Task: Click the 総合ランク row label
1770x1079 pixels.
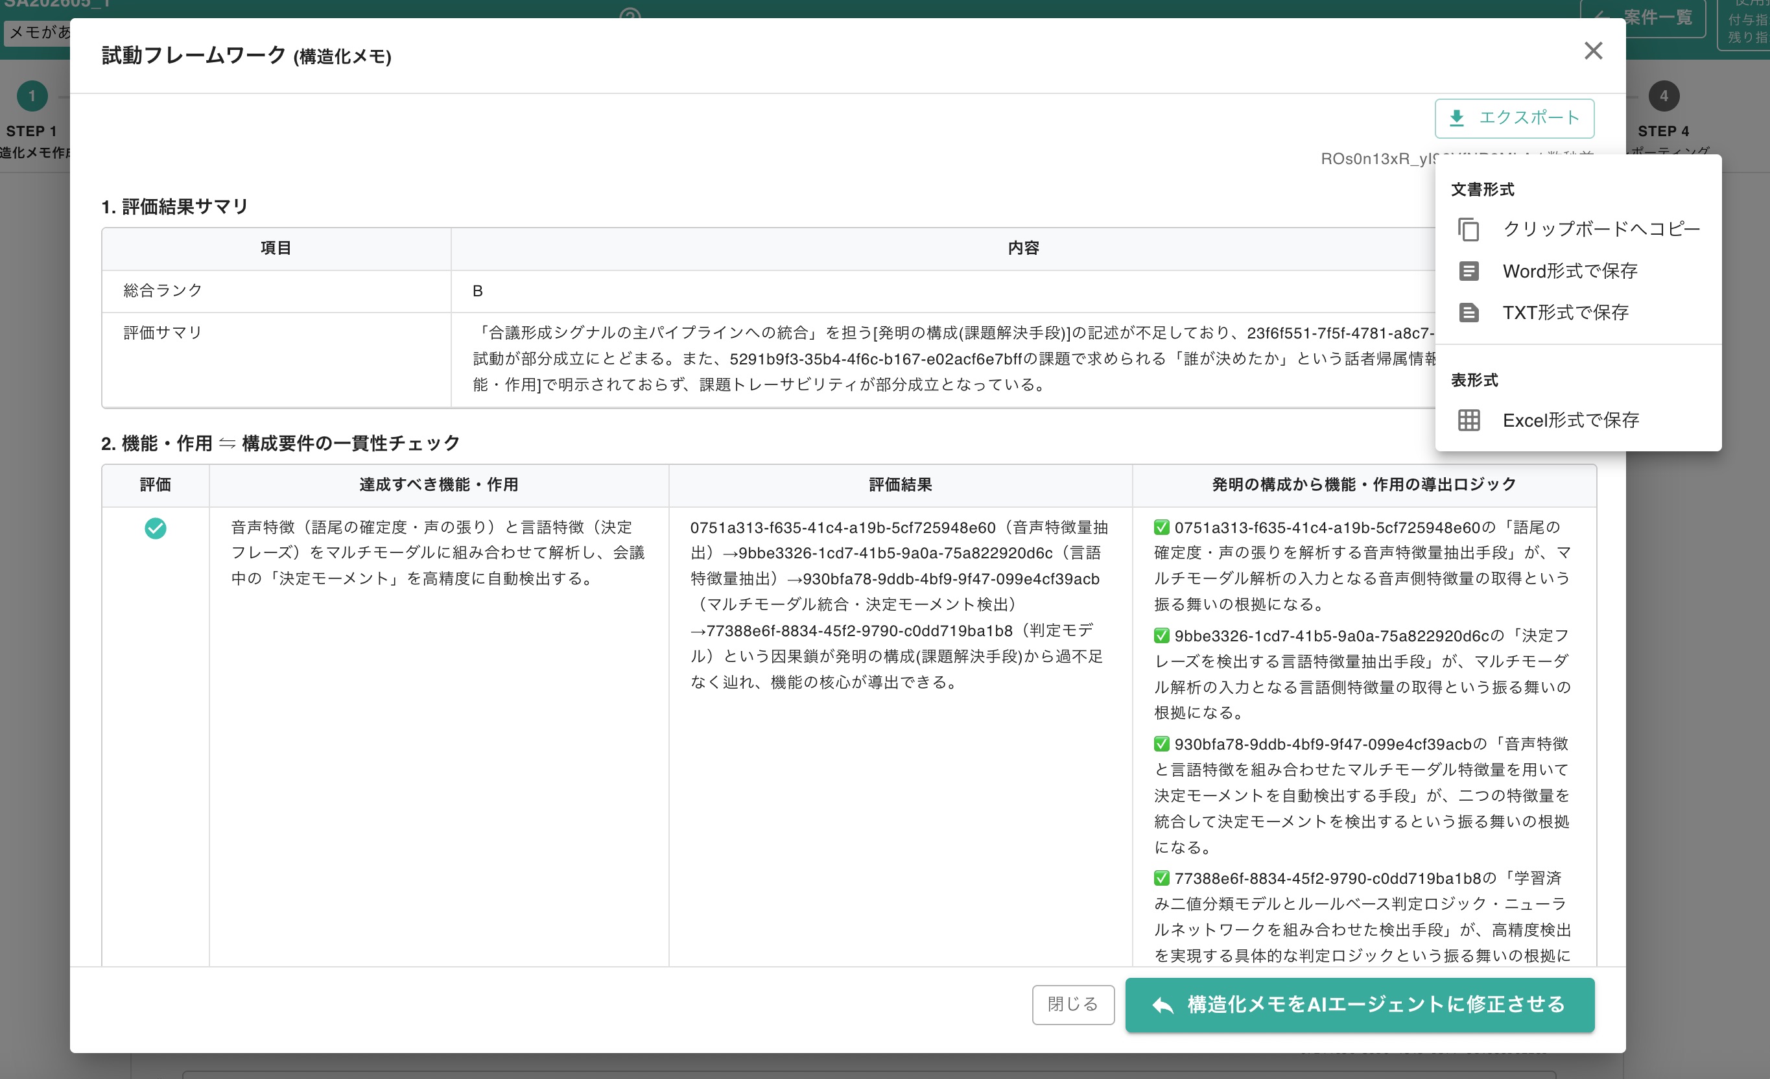Action: [162, 290]
